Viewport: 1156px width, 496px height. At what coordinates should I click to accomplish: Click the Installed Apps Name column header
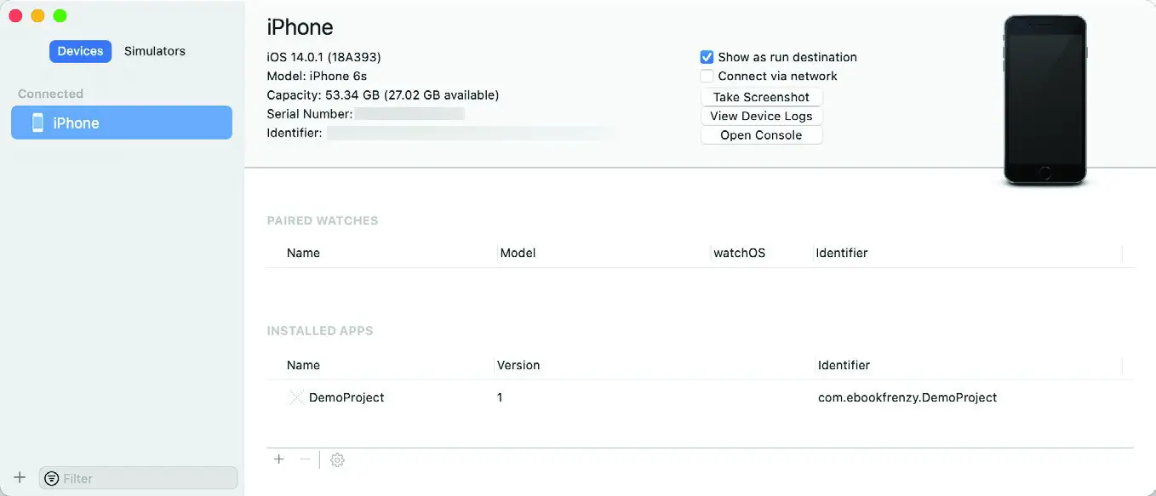(x=303, y=365)
